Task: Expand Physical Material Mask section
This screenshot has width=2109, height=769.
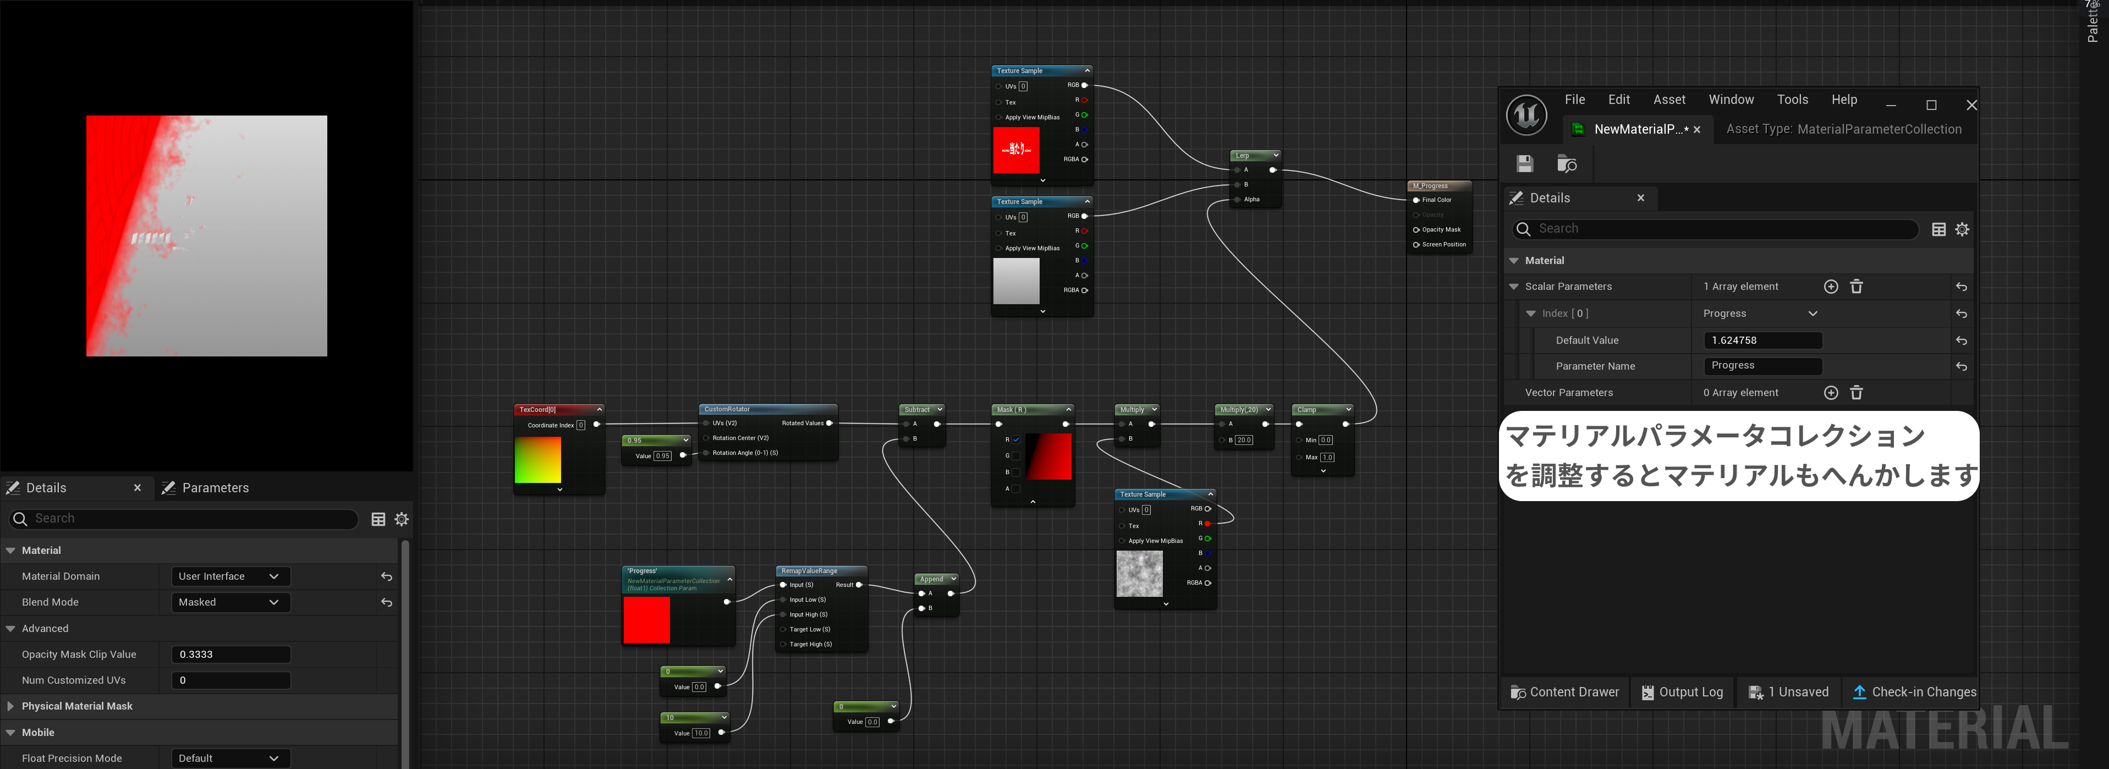Action: pos(10,706)
